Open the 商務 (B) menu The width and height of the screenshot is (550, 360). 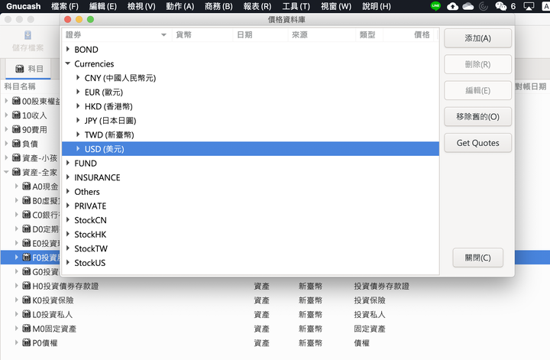coord(218,6)
